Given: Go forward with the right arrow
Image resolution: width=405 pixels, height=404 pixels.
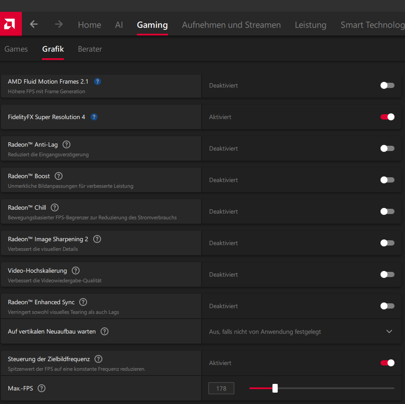Looking at the screenshot, I should (59, 25).
